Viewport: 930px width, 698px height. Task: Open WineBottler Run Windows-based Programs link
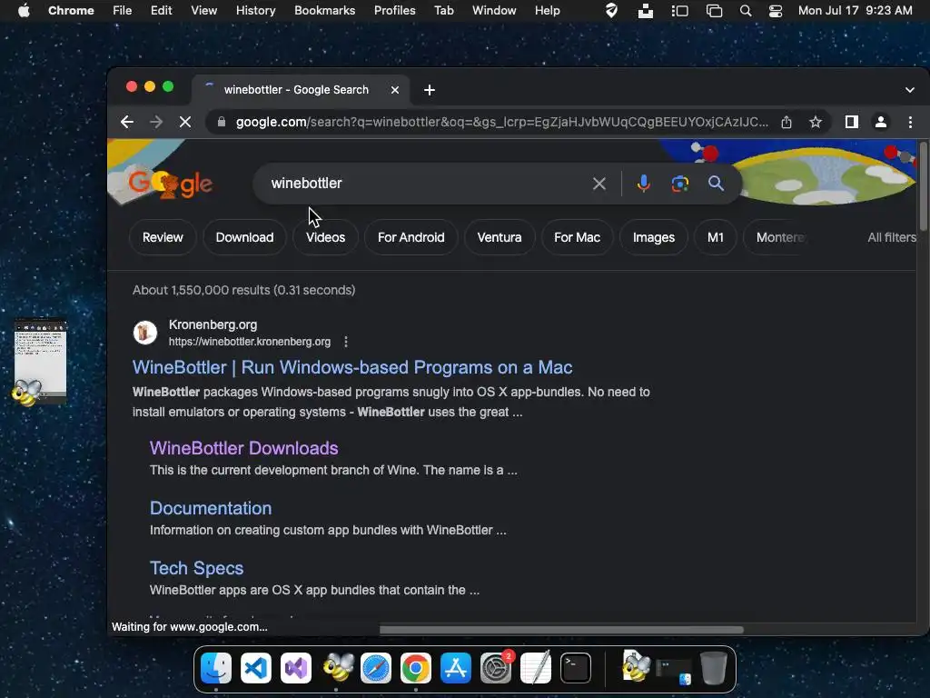click(x=352, y=367)
